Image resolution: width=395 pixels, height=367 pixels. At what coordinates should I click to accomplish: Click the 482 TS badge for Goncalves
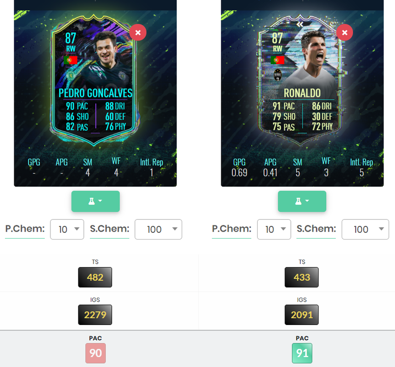pos(95,277)
